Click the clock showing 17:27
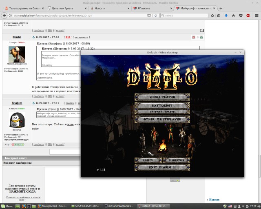This screenshot has width=261, height=209. click(253, 206)
